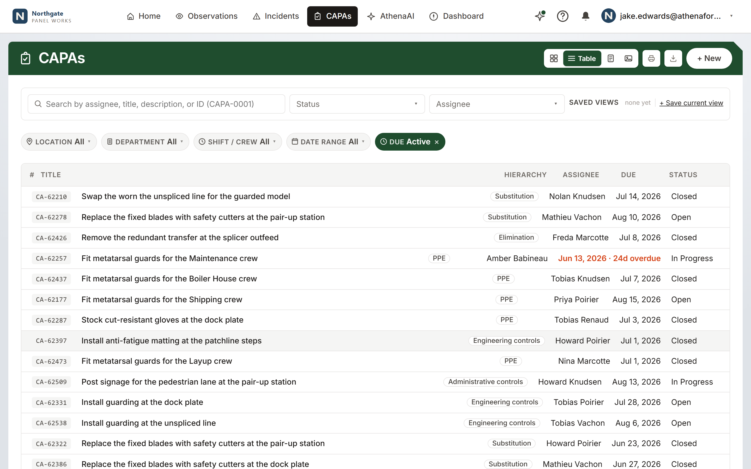The height and width of the screenshot is (469, 751).
Task: Expand the Date Range All filter
Action: coord(328,142)
